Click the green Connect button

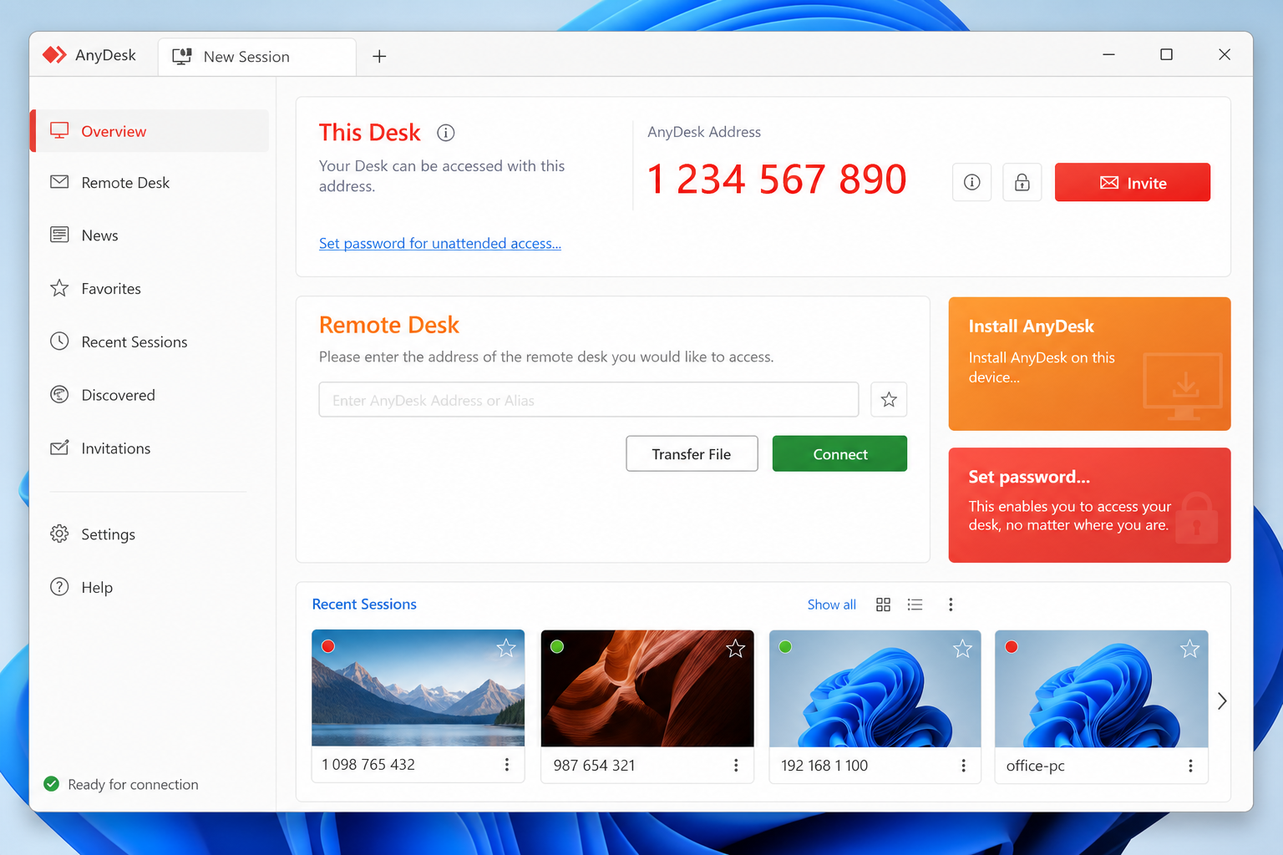click(x=839, y=453)
